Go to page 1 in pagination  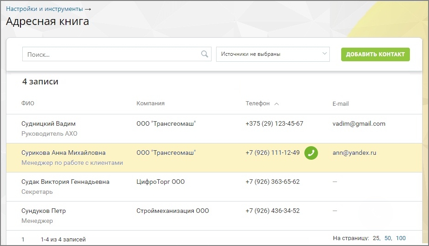(x=23, y=240)
